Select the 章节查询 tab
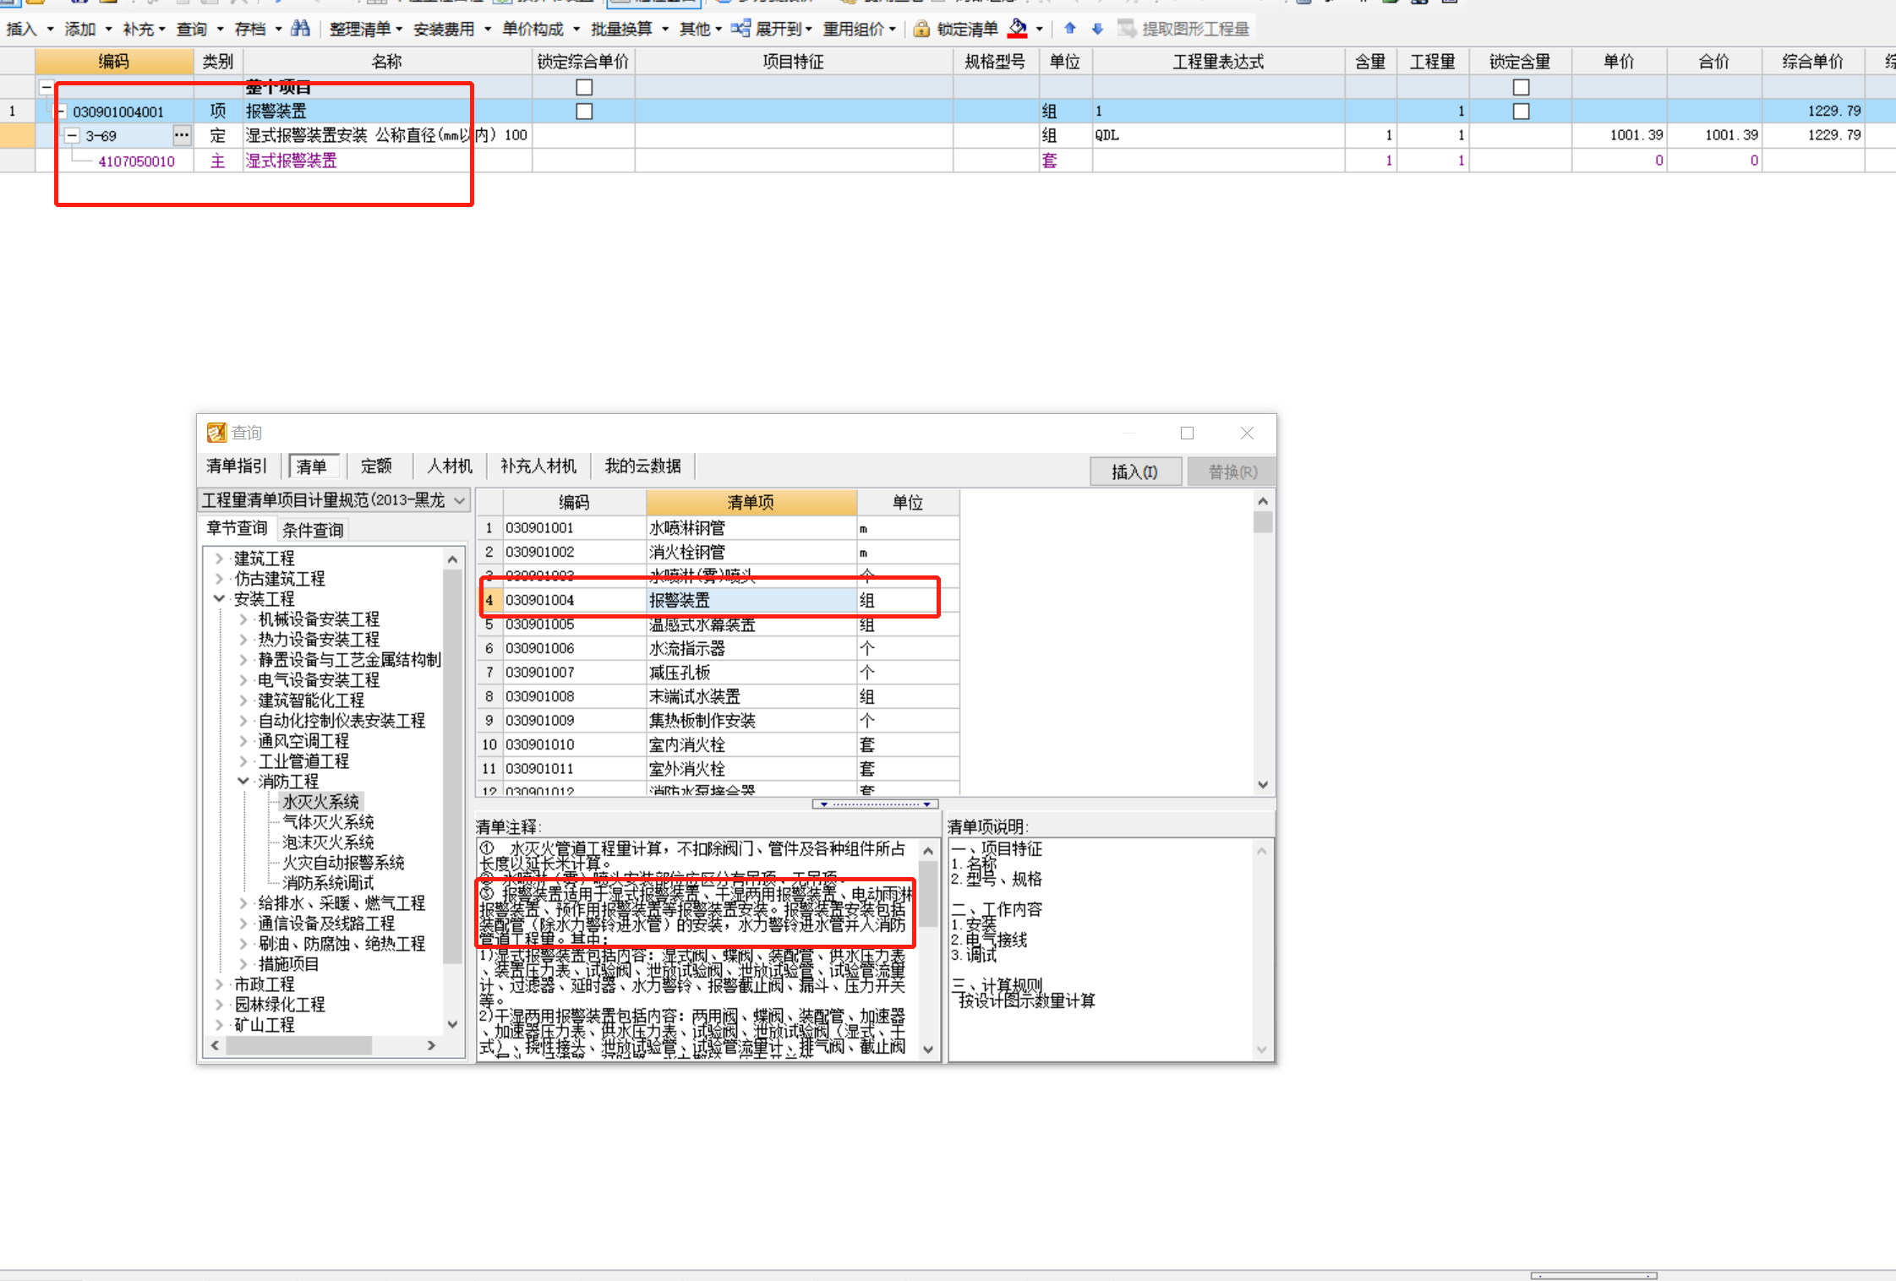 pos(237,528)
